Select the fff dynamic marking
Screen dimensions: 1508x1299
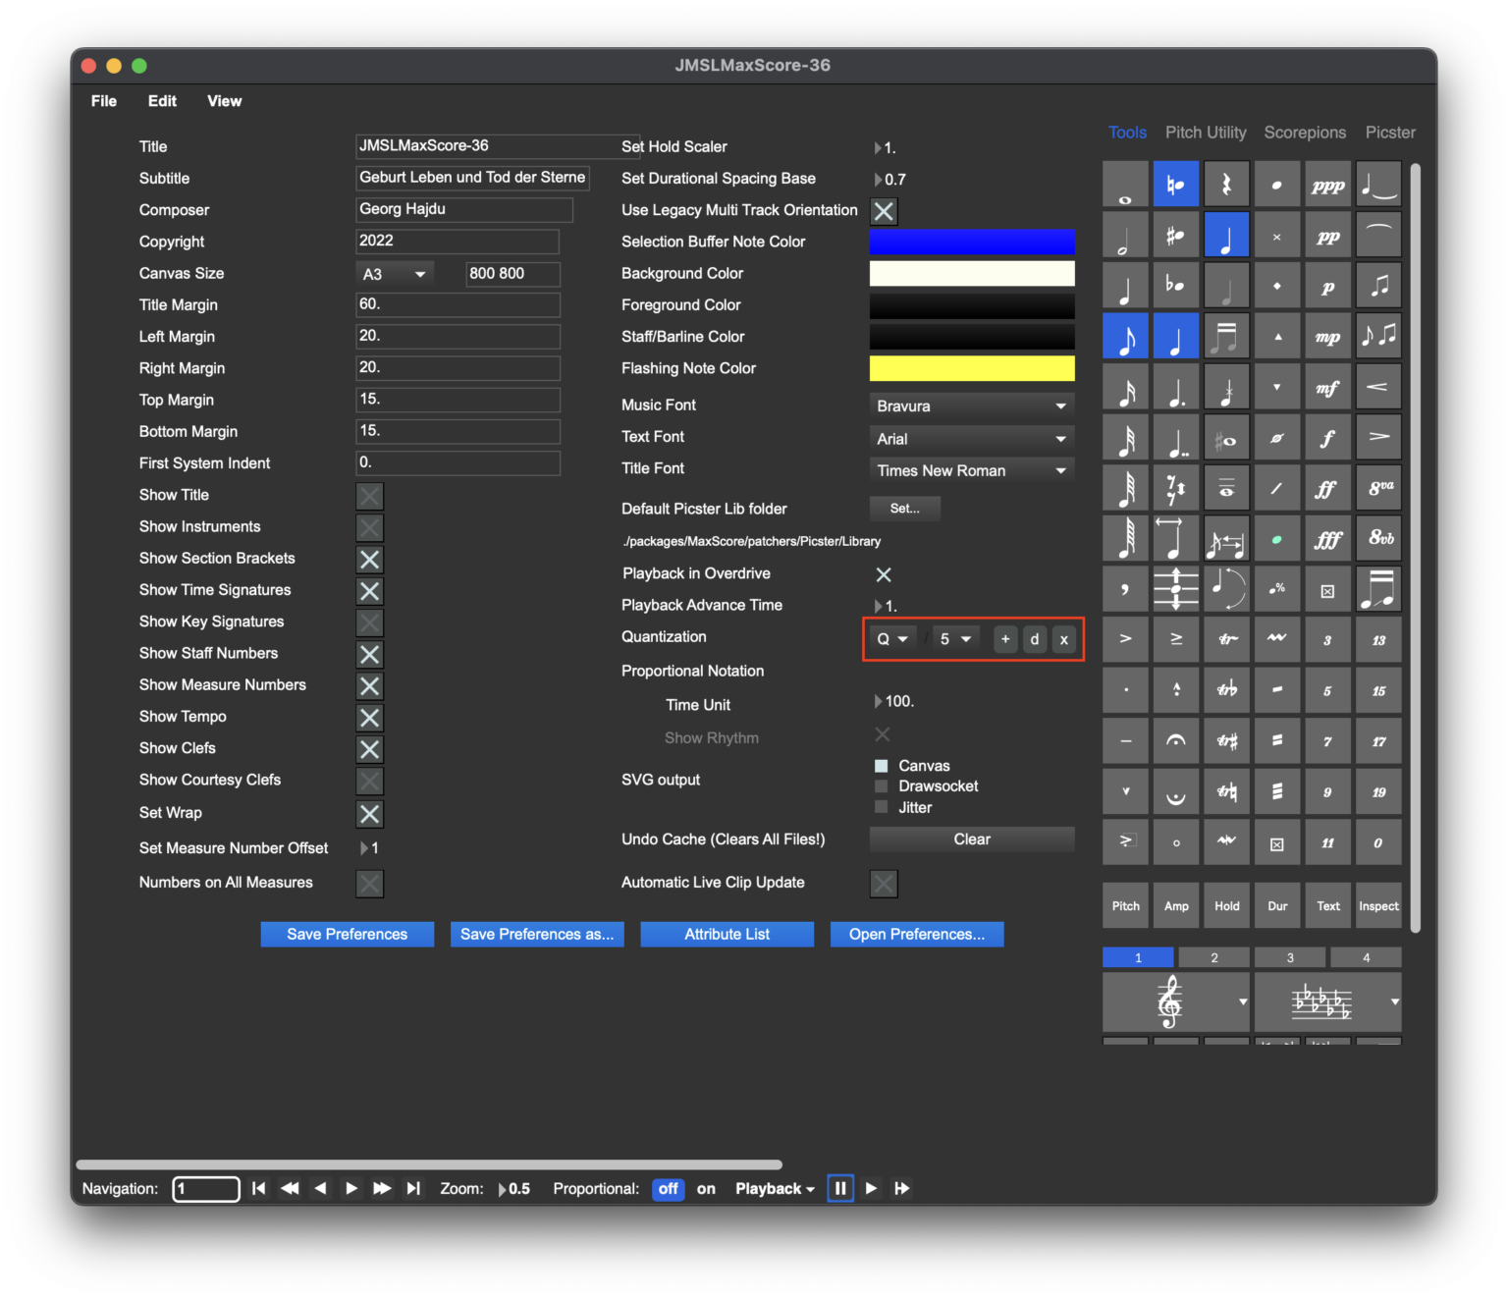point(1327,538)
